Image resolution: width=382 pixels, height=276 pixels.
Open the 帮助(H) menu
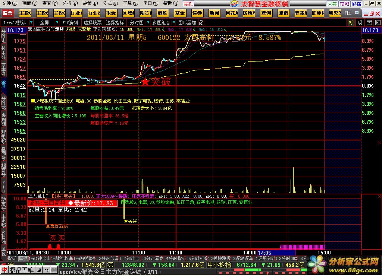click(171, 3)
